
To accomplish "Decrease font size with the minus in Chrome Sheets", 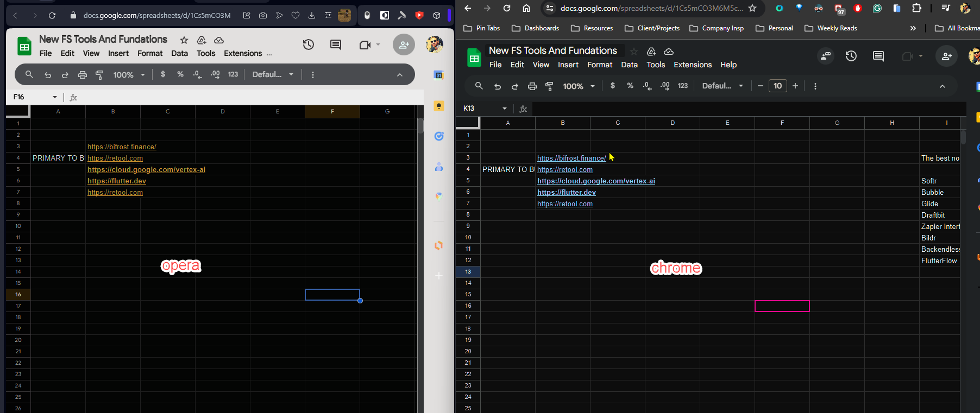I will pyautogui.click(x=761, y=86).
